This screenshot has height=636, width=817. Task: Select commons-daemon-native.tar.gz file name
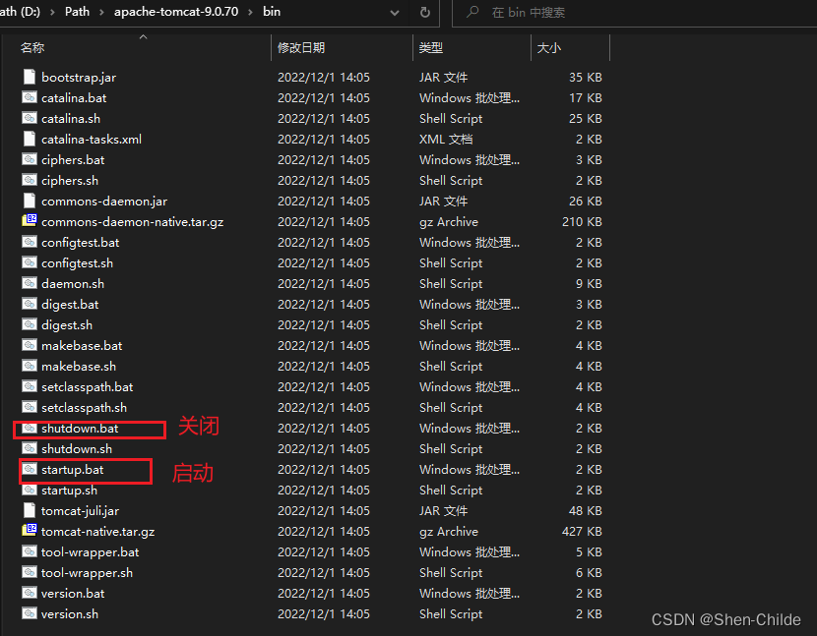pos(132,222)
